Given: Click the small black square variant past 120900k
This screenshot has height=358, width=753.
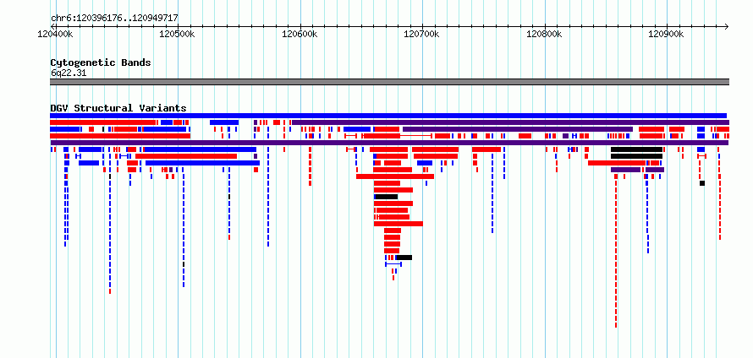Looking at the screenshot, I should click(x=702, y=183).
